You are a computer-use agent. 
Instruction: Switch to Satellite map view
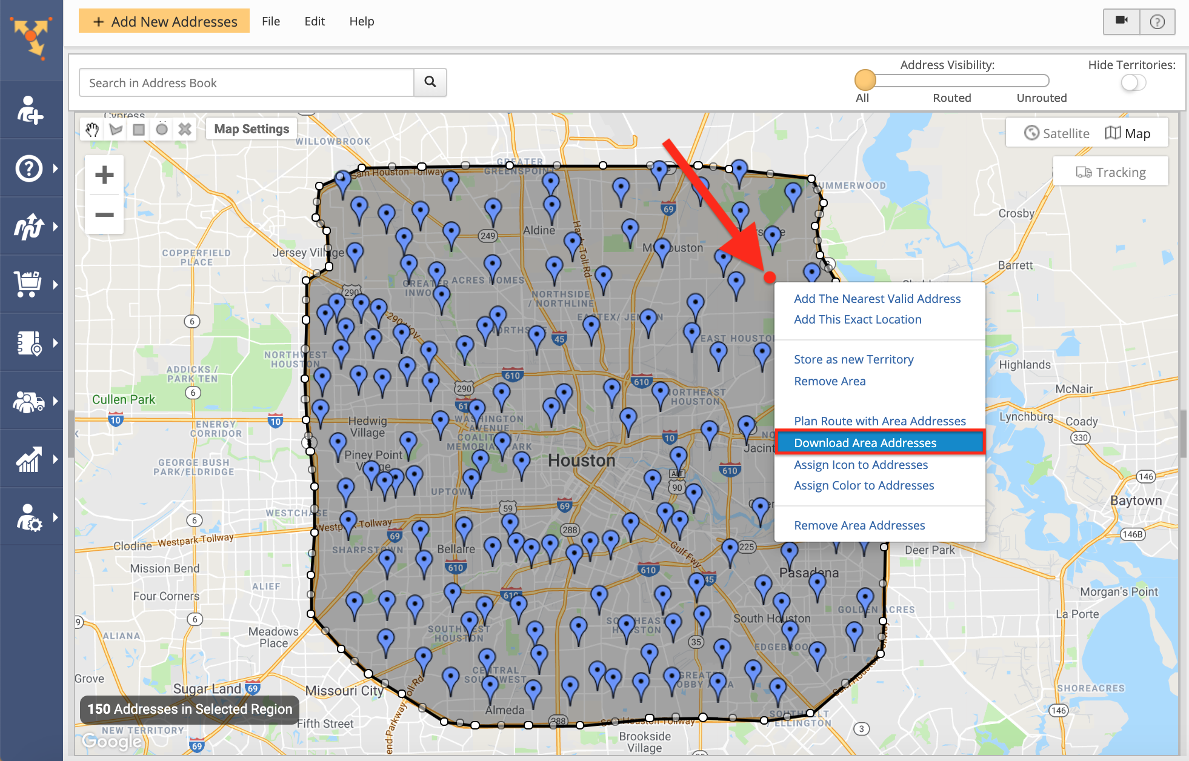pos(1057,133)
